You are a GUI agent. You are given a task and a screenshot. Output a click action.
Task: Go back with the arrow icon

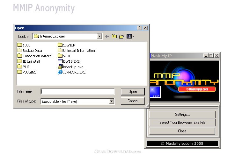(x=107, y=36)
